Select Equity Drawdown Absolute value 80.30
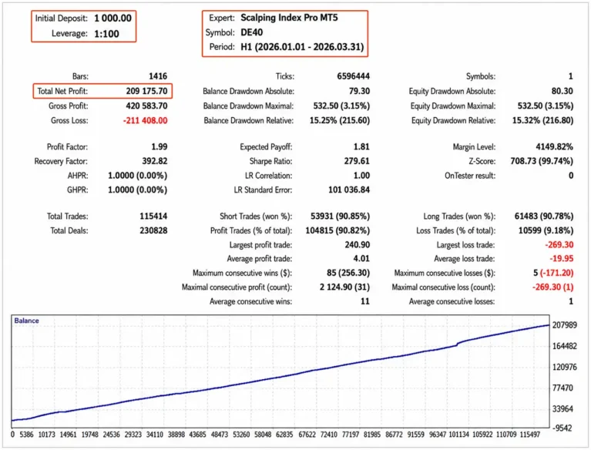Screen dimensions: 591x450 [562, 91]
